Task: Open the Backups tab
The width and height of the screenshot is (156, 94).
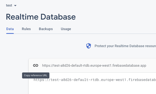Action: [46, 29]
